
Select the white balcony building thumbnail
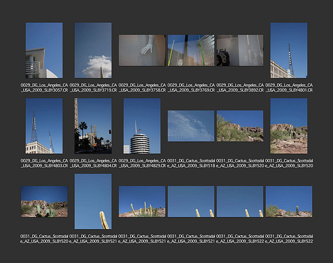pyautogui.click(x=44, y=50)
